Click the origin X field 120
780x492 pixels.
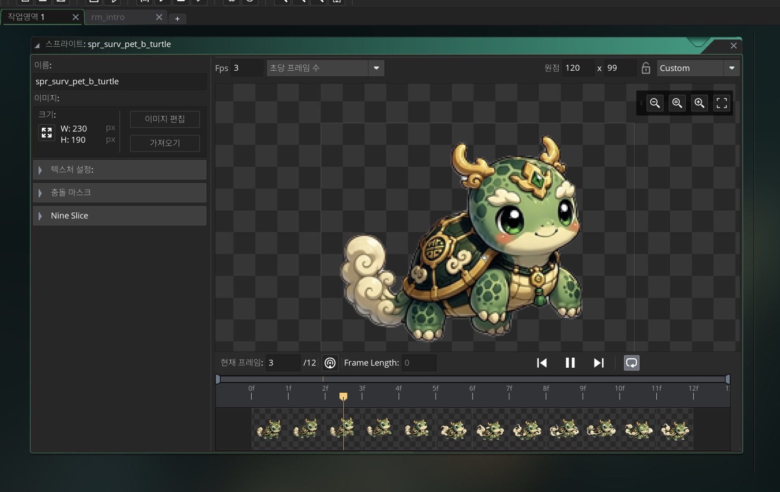578,68
